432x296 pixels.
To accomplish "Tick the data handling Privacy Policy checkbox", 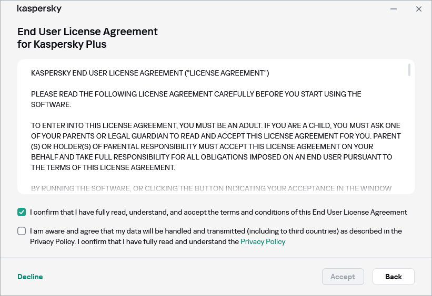I will pyautogui.click(x=22, y=231).
